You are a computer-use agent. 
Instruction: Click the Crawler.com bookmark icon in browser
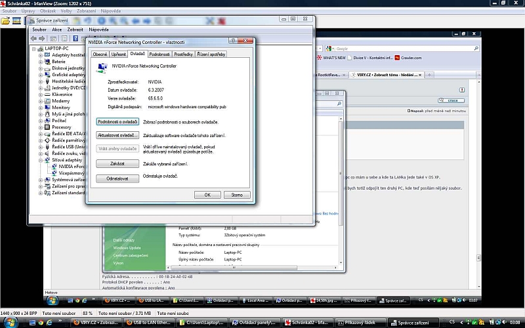[397, 58]
